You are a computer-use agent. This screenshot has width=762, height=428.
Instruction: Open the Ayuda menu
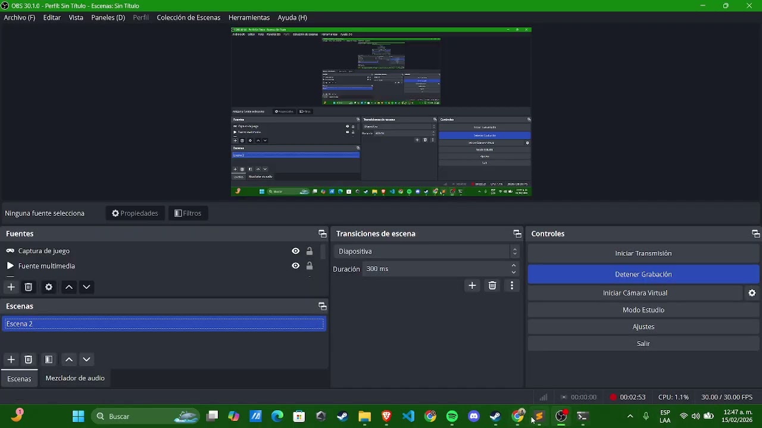click(292, 17)
